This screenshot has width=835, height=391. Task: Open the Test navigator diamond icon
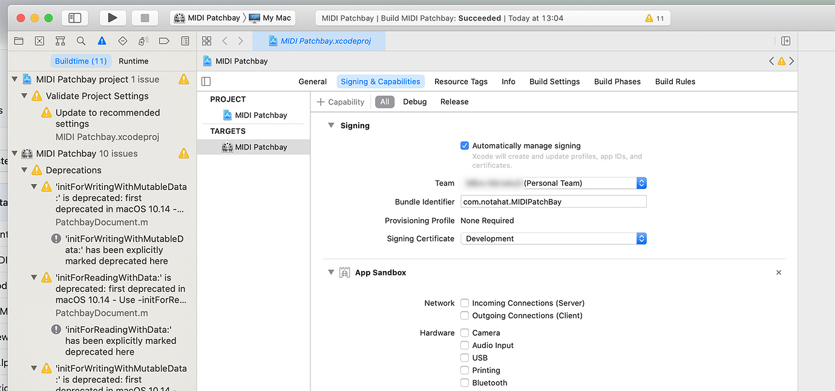(123, 41)
